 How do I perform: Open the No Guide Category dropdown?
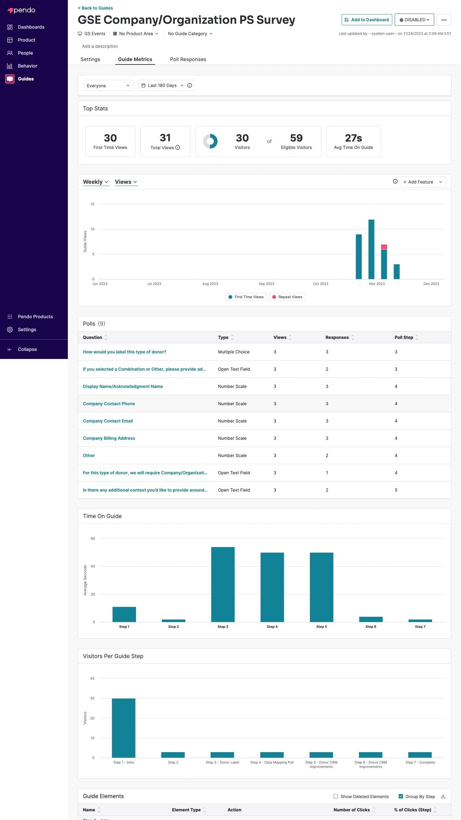[x=190, y=34]
